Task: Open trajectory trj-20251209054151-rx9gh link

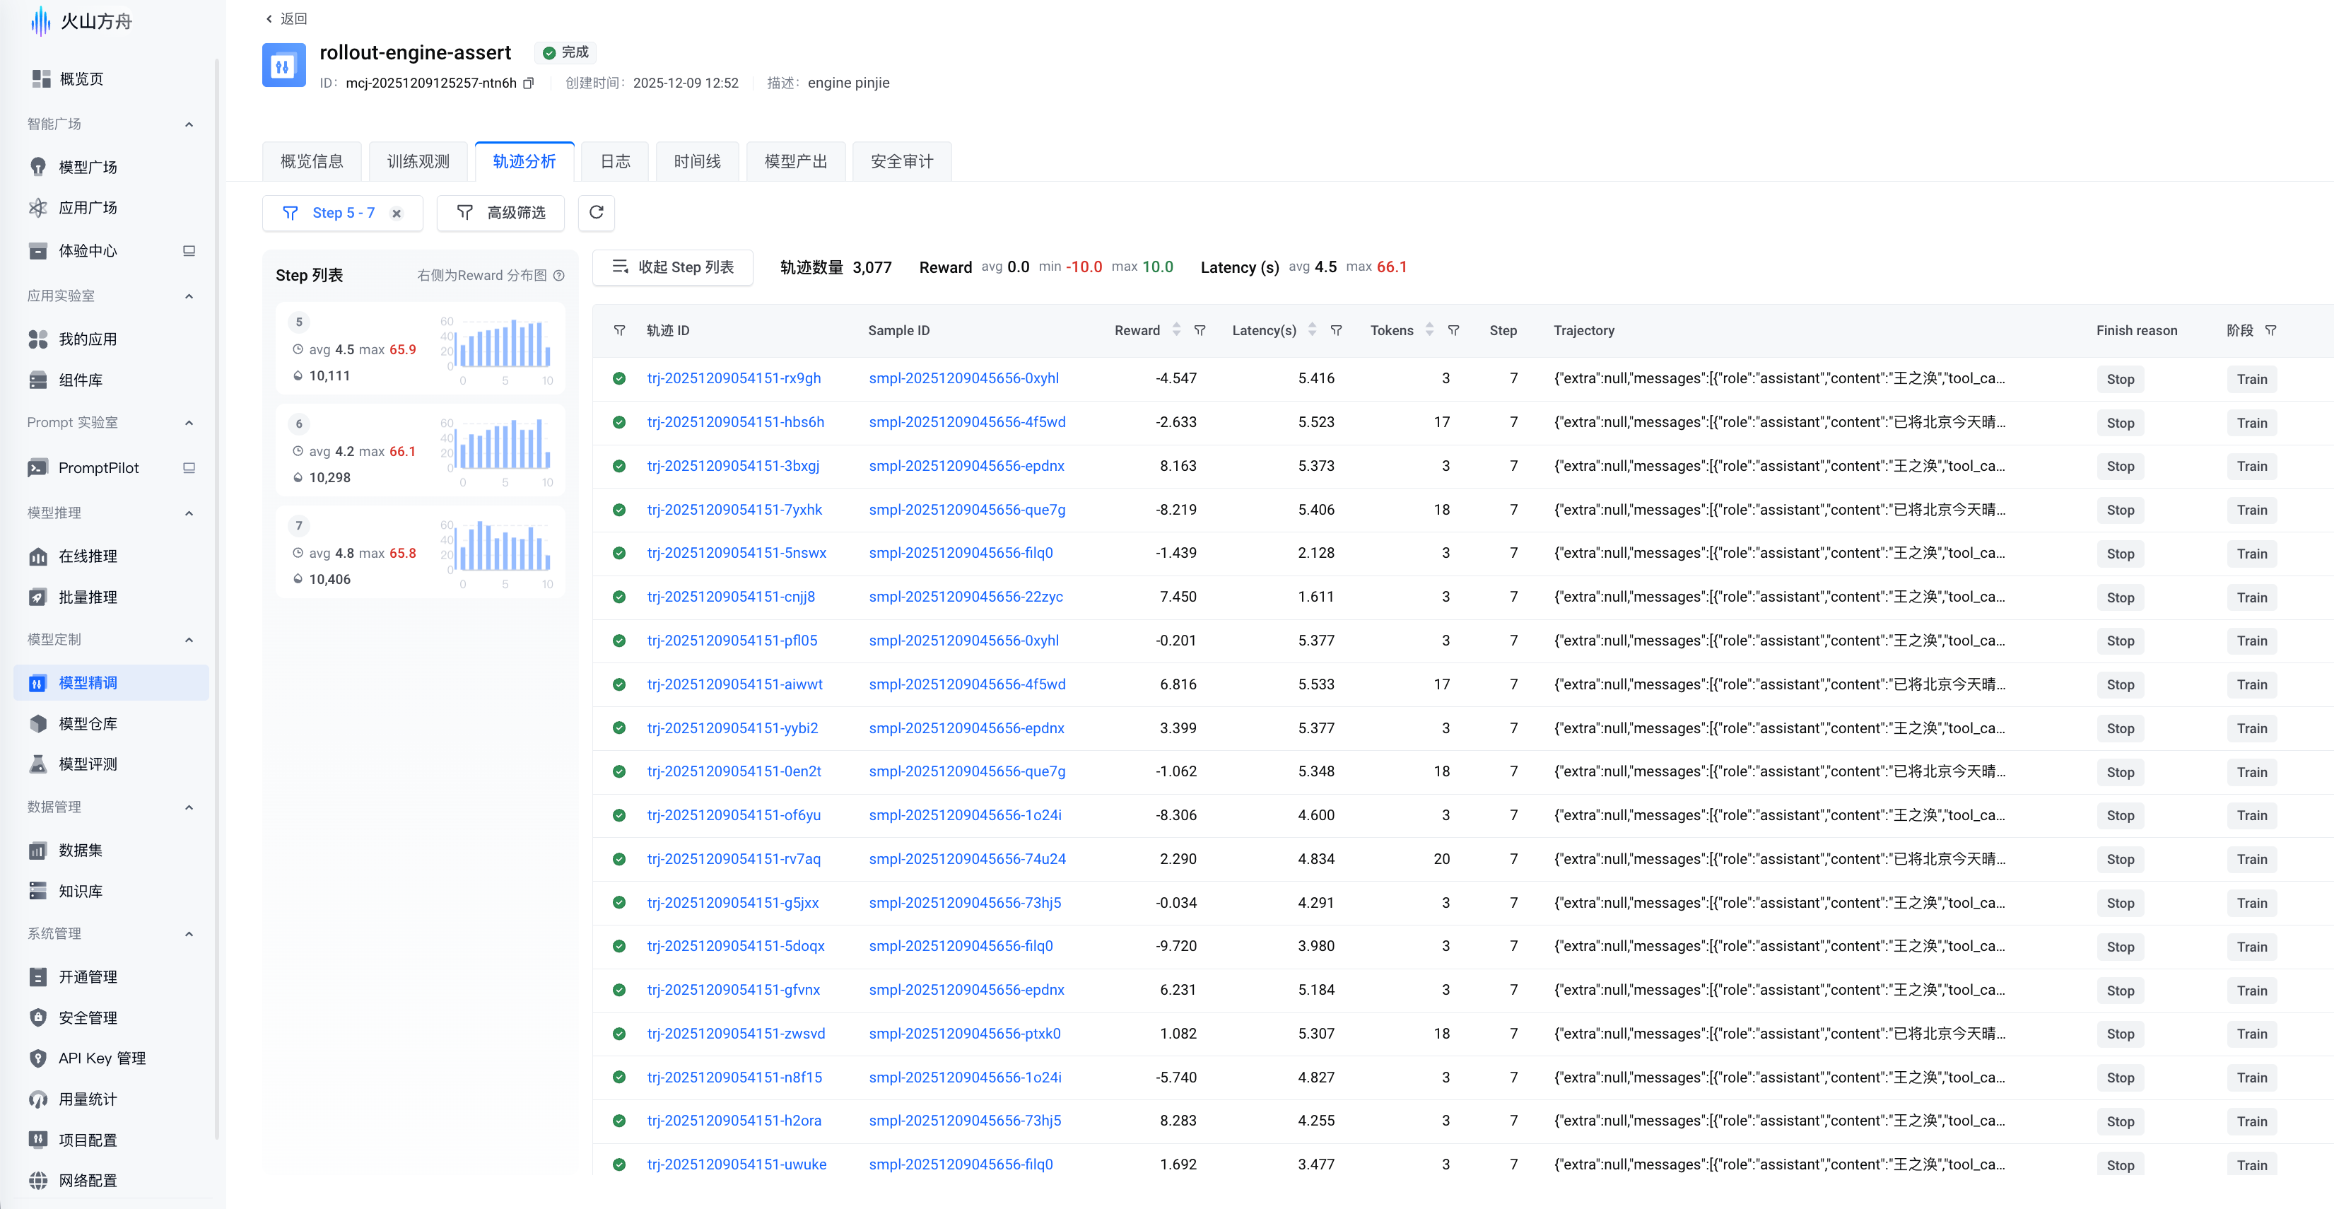Action: pyautogui.click(x=733, y=378)
